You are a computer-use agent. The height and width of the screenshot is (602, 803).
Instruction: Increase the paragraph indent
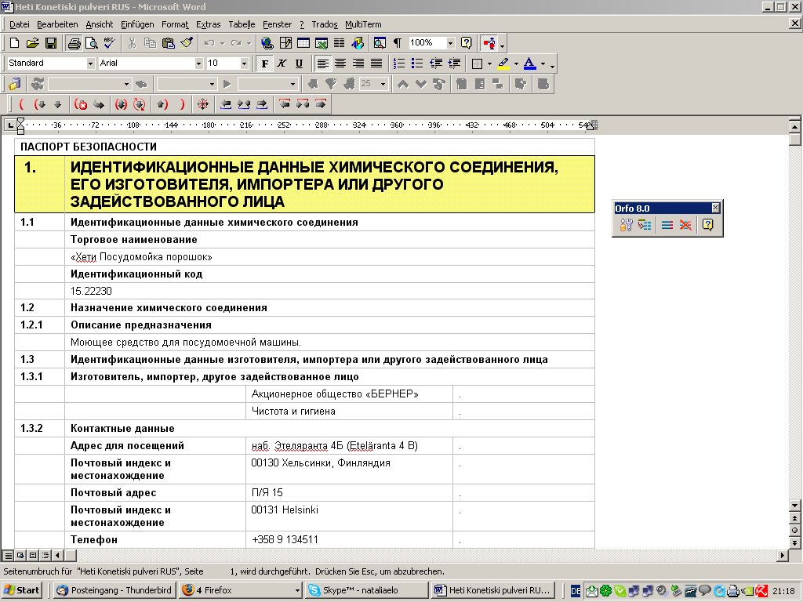(454, 63)
